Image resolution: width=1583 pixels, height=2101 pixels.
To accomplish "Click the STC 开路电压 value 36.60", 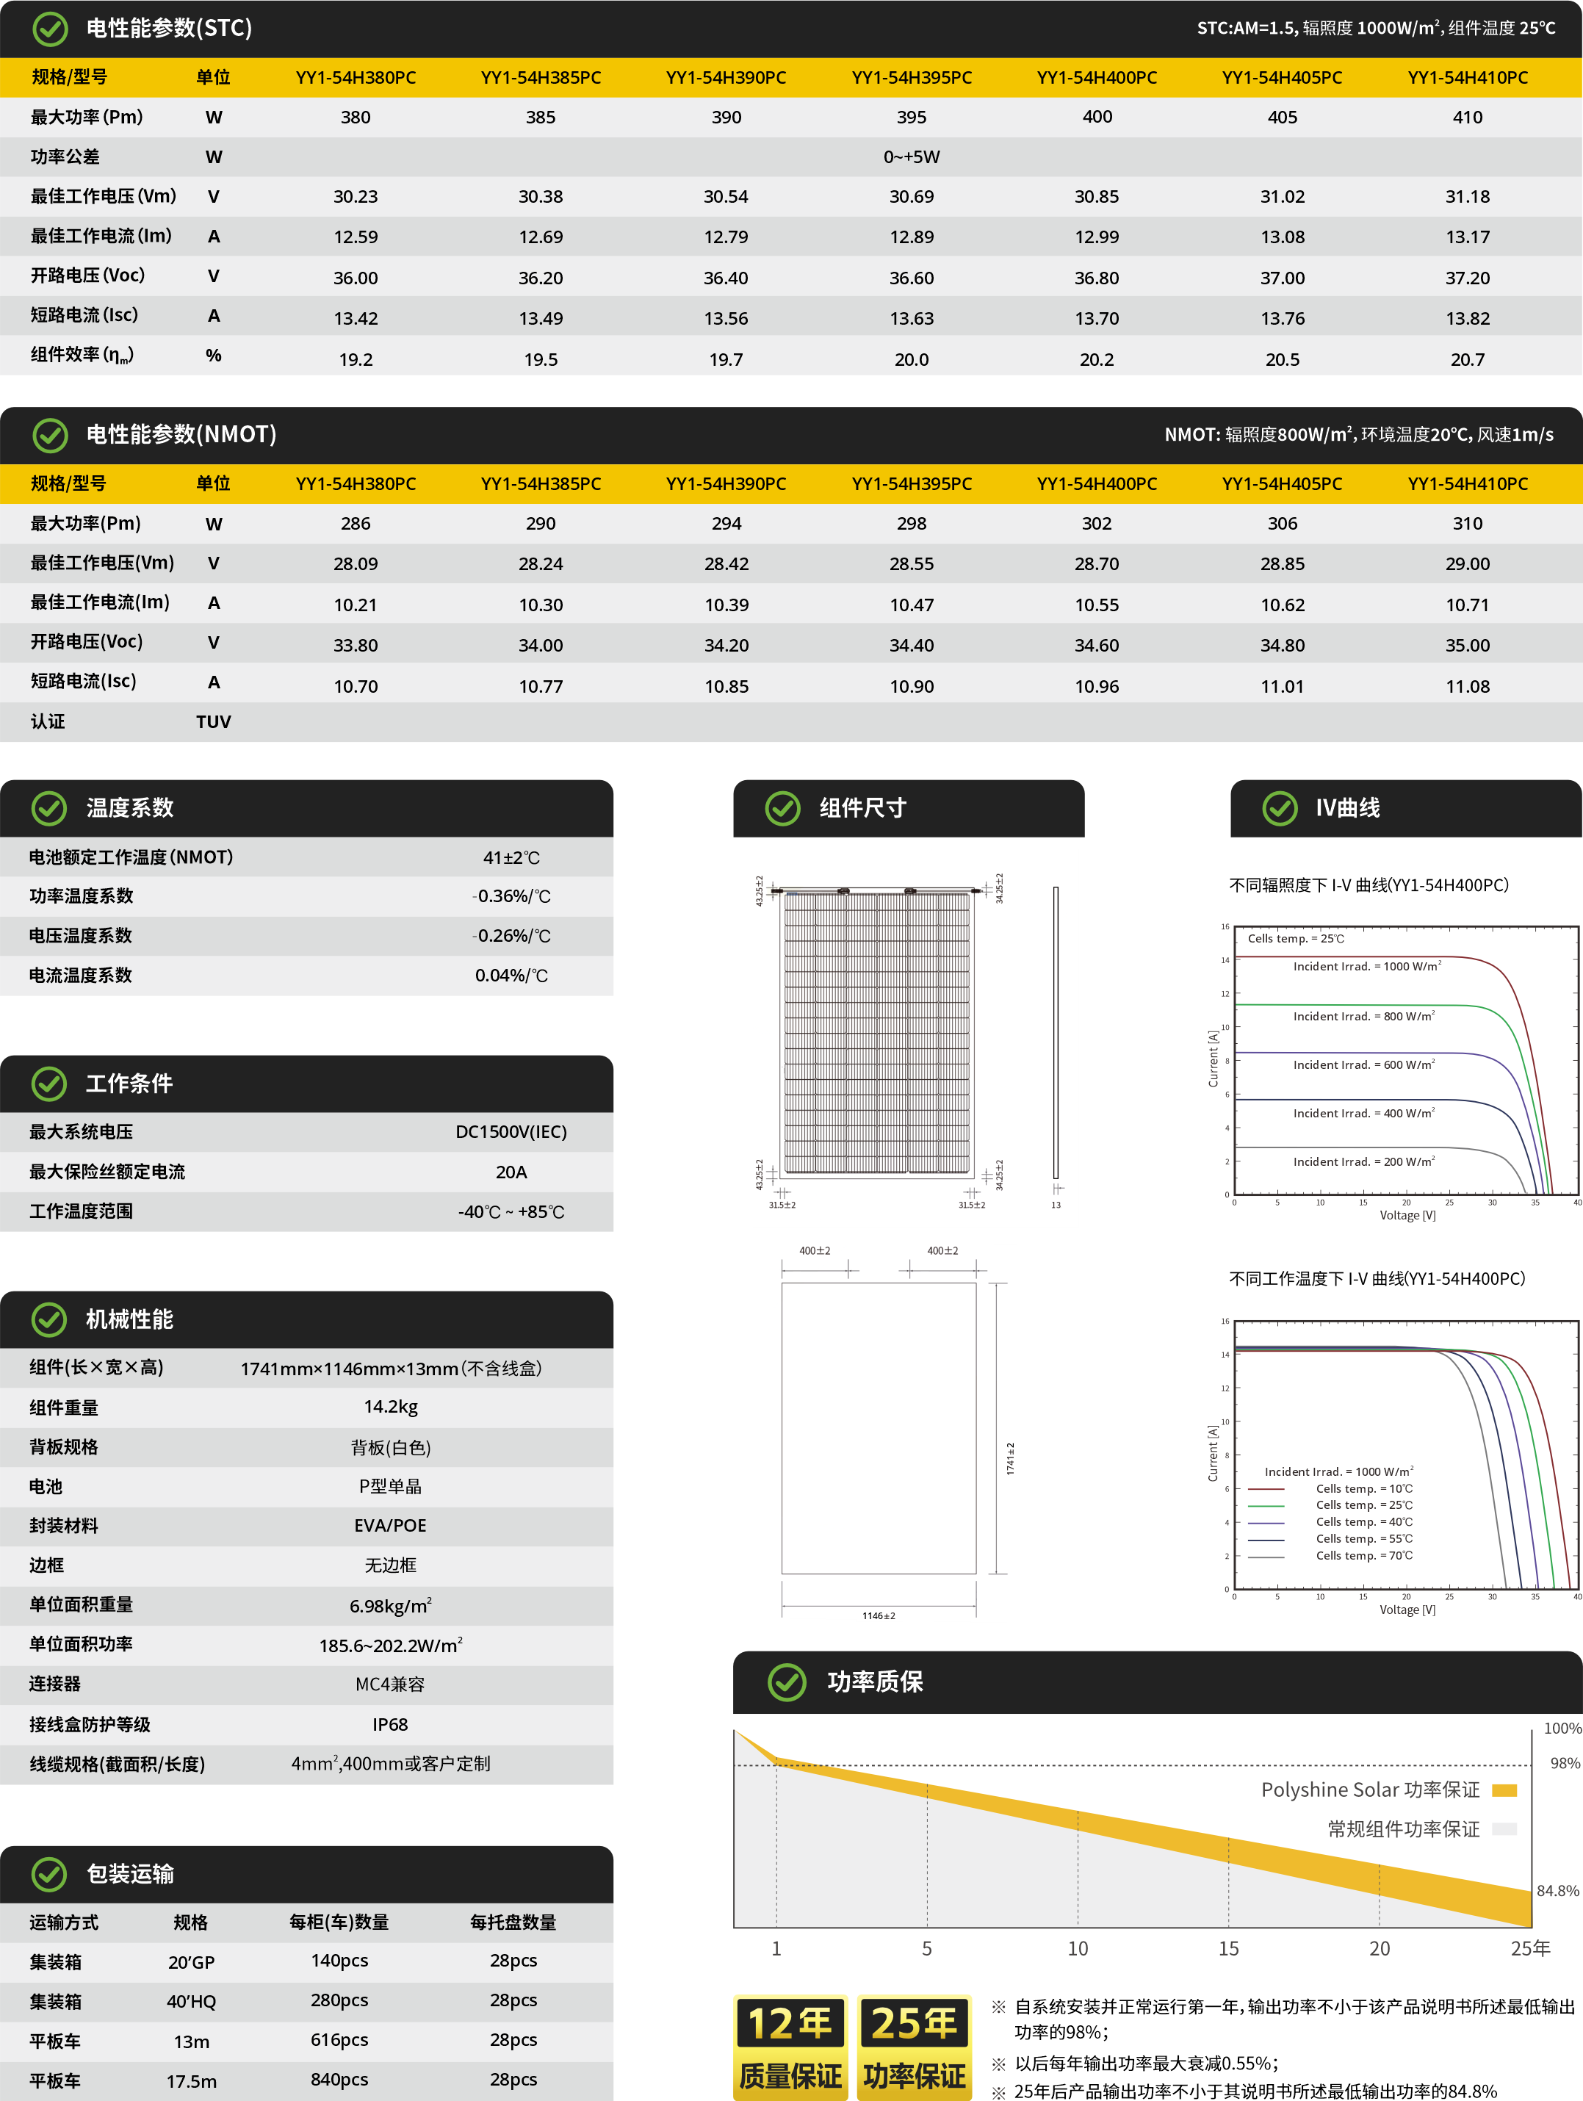I will pyautogui.click(x=912, y=278).
